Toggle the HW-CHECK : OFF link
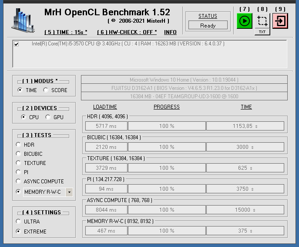 point(127,32)
